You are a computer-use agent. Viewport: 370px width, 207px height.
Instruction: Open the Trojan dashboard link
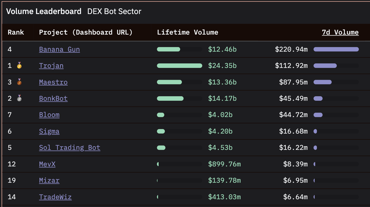tap(51, 66)
